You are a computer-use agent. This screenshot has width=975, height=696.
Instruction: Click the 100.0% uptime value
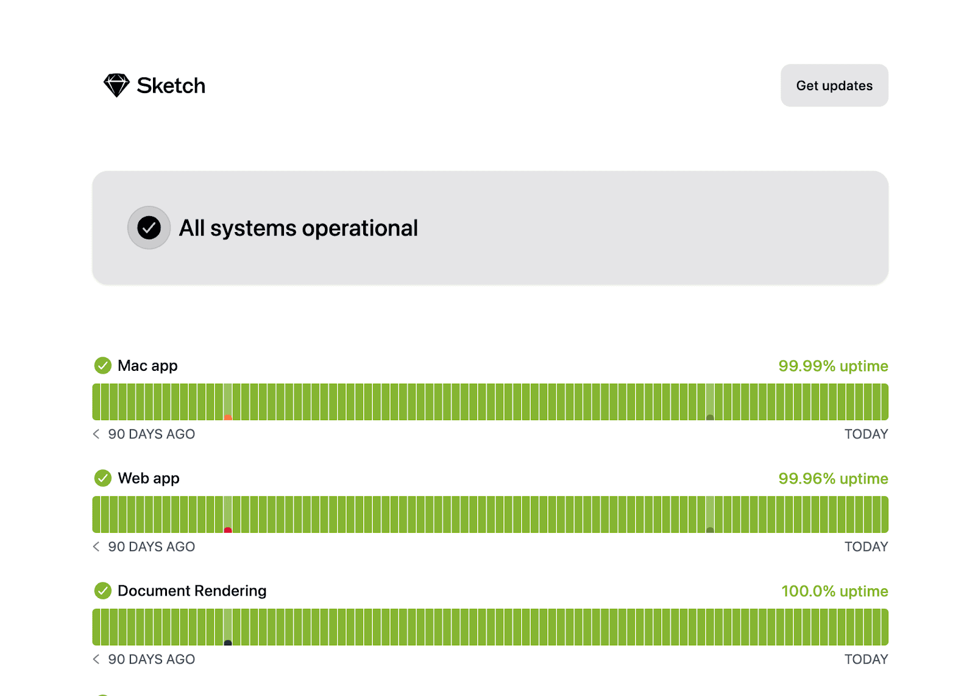pyautogui.click(x=835, y=591)
